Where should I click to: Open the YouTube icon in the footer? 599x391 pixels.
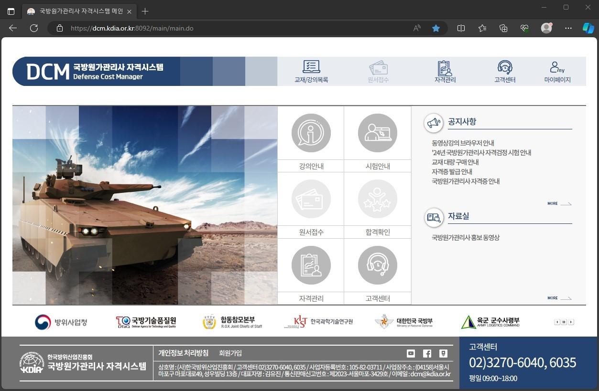(411, 353)
